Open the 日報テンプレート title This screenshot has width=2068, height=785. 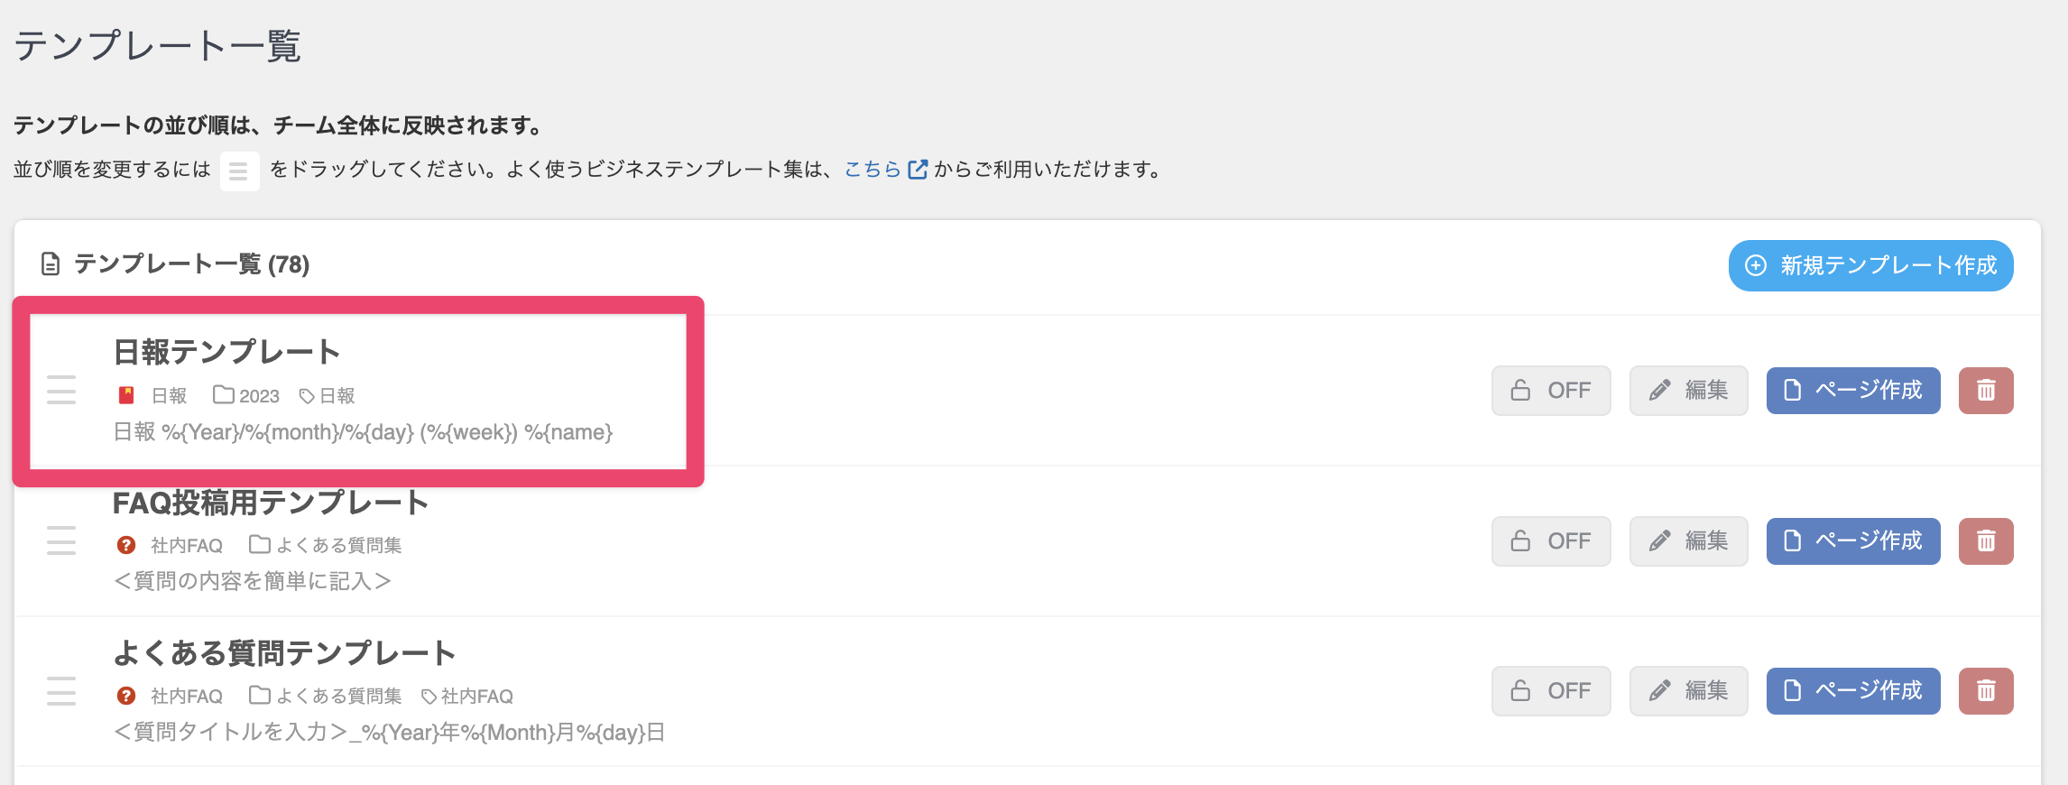(x=226, y=352)
